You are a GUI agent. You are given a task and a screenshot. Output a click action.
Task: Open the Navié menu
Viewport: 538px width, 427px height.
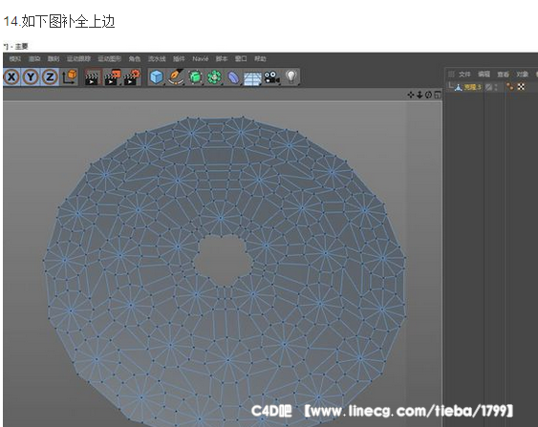click(201, 59)
